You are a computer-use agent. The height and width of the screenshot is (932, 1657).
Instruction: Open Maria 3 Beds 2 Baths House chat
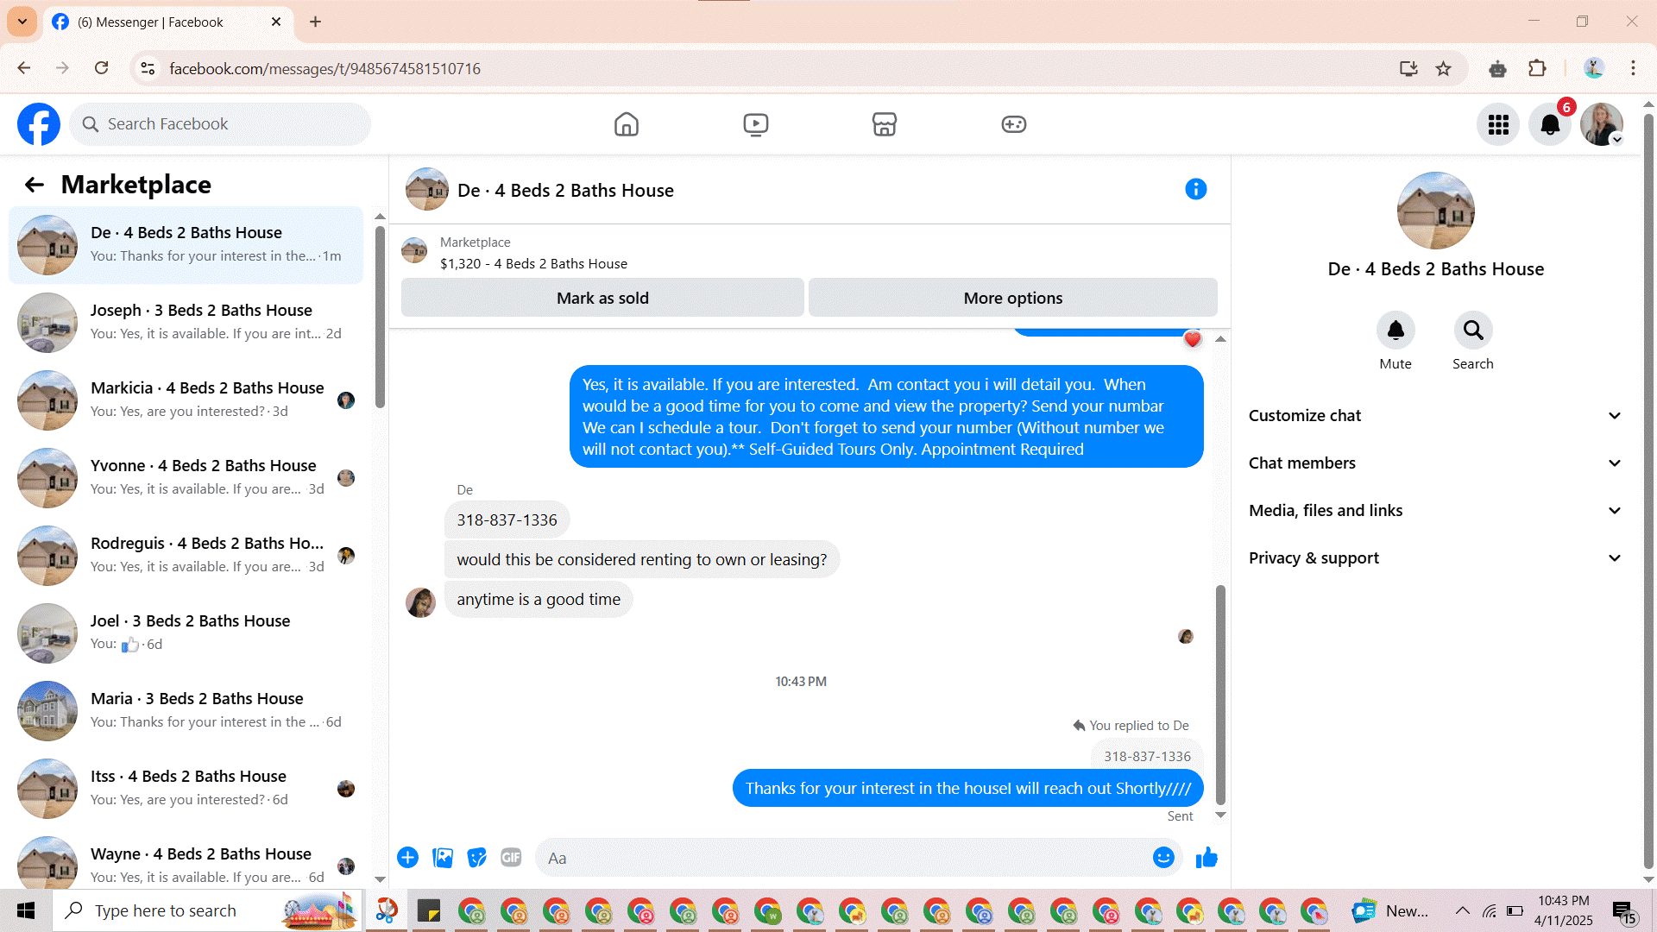(186, 711)
